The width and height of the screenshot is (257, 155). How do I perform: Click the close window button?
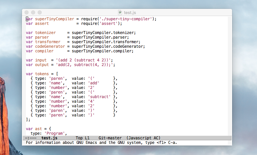click(x=27, y=12)
